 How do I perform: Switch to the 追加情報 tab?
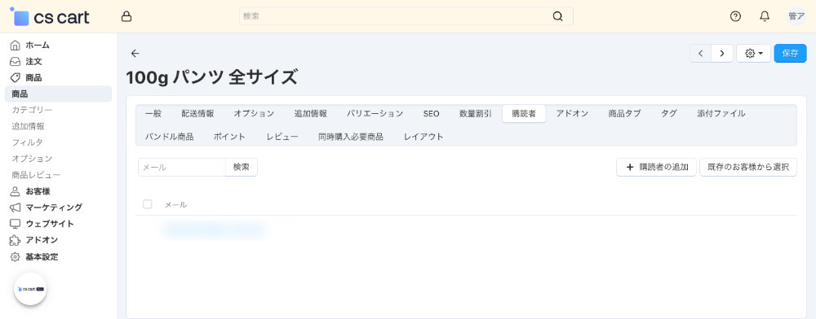[311, 114]
